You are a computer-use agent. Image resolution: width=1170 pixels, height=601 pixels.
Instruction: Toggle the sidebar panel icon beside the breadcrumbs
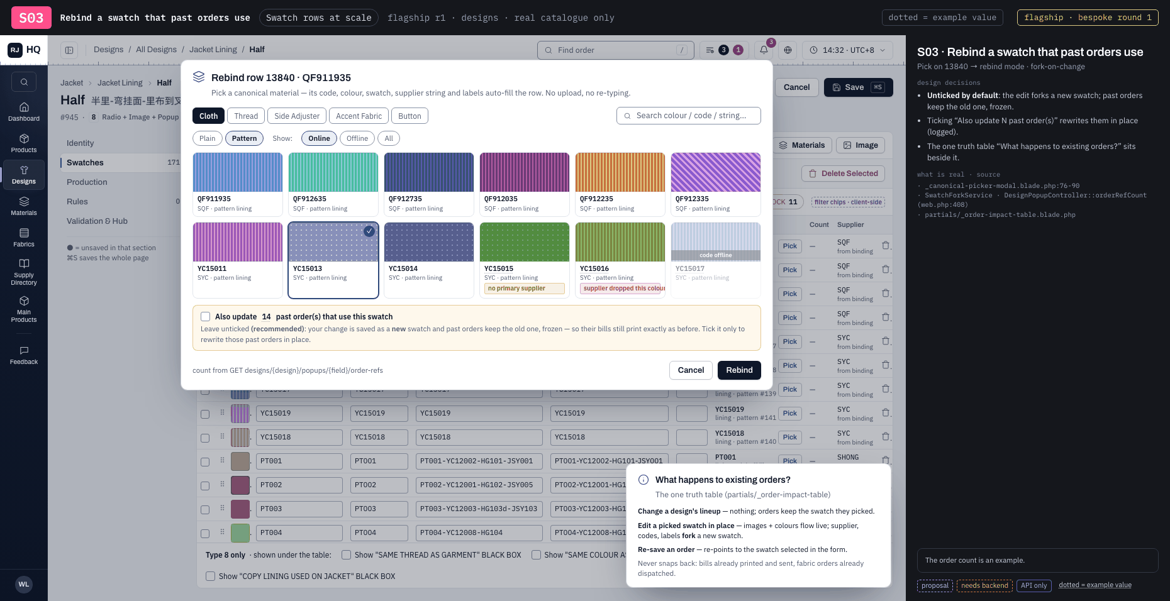coord(69,50)
